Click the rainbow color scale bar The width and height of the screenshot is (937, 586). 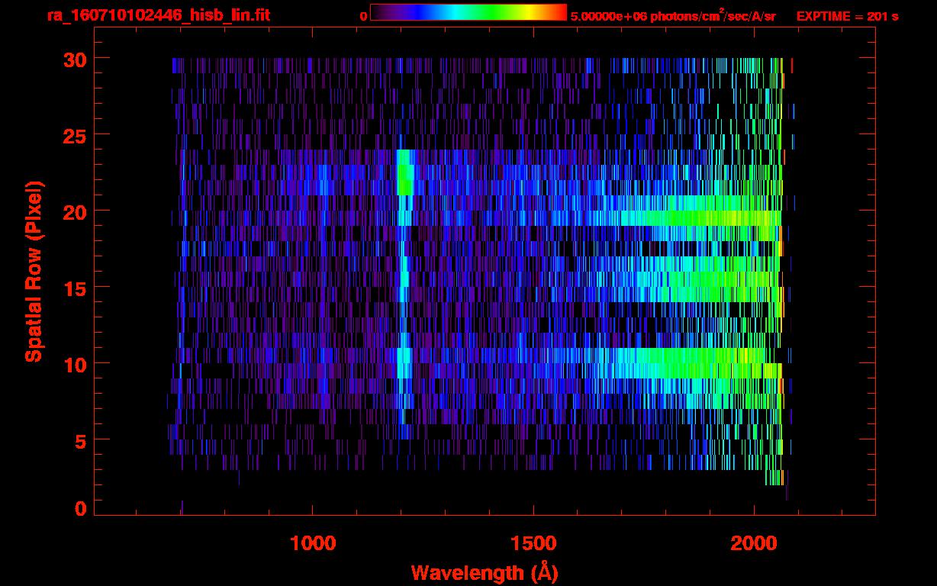point(468,12)
